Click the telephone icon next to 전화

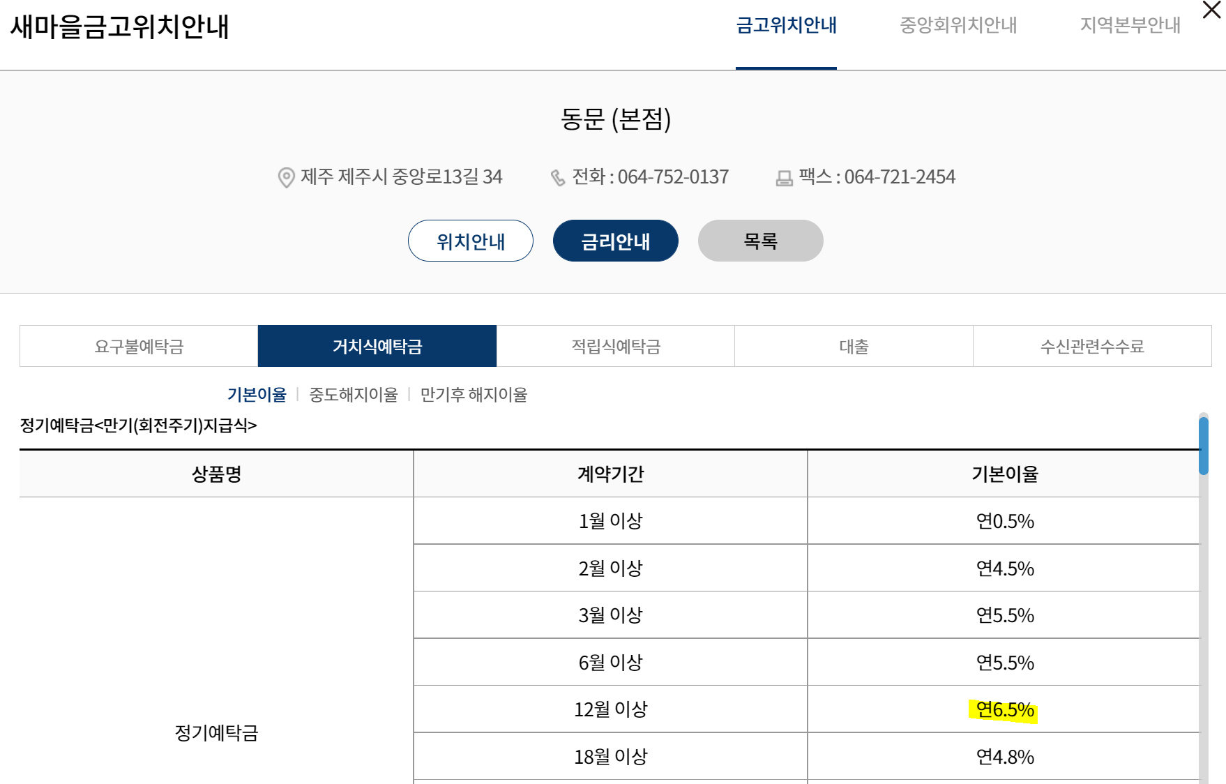(558, 178)
